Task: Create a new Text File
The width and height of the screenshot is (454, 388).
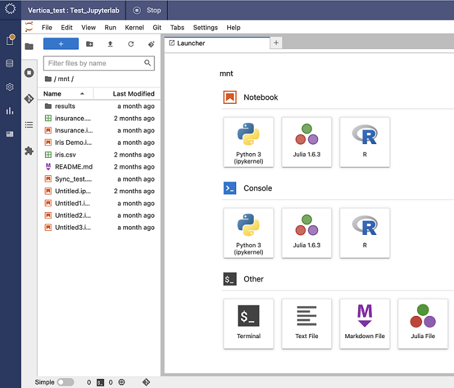Action: pos(306,324)
